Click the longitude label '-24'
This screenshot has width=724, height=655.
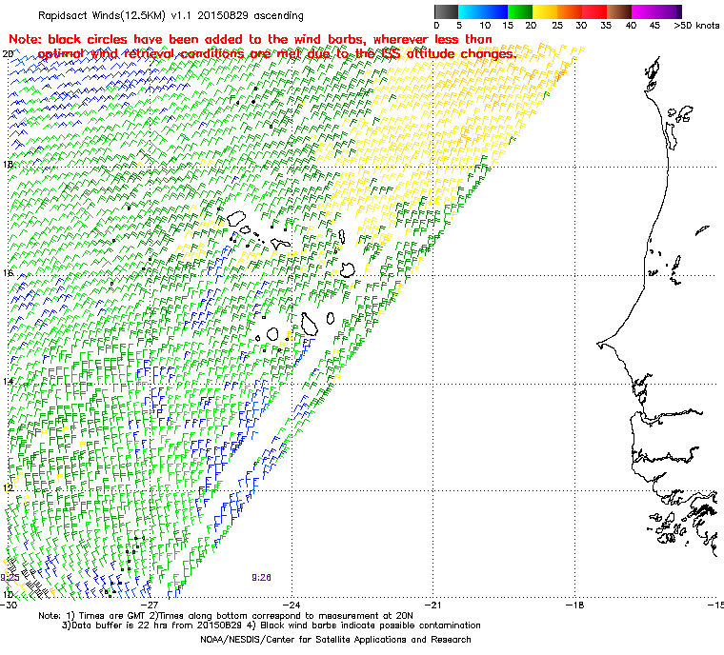[292, 605]
